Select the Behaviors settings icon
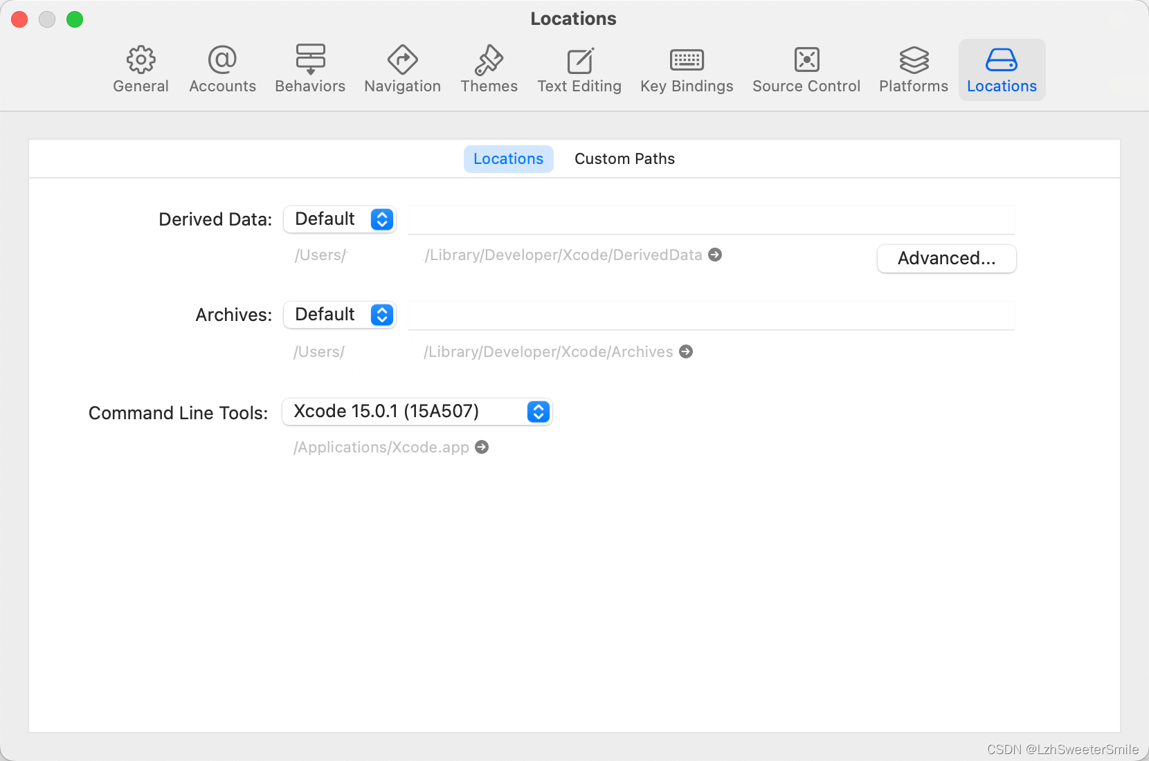Screen dimensions: 1149x761 pos(310,68)
